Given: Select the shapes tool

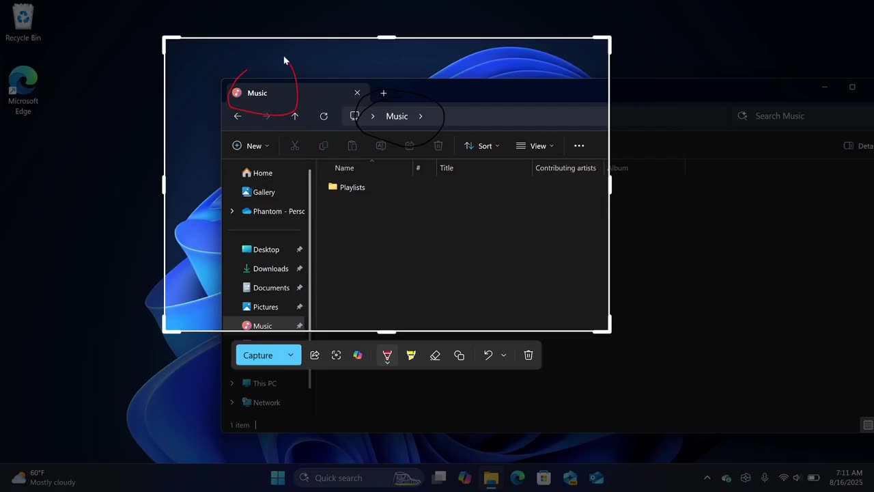Looking at the screenshot, I should [x=459, y=355].
